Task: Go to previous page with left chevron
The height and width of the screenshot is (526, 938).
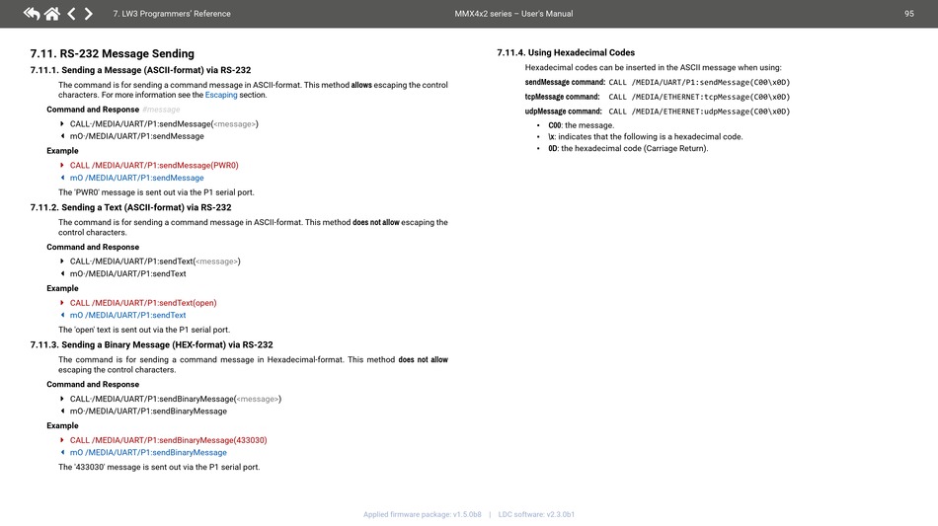Action: pos(71,14)
